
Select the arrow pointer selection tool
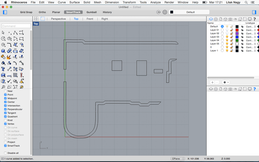pos(3,33)
